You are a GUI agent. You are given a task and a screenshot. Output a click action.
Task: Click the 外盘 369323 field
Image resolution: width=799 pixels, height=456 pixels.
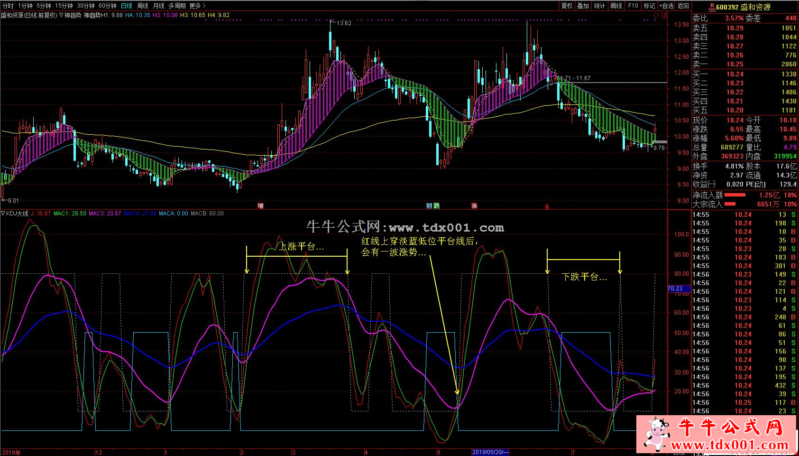718,156
